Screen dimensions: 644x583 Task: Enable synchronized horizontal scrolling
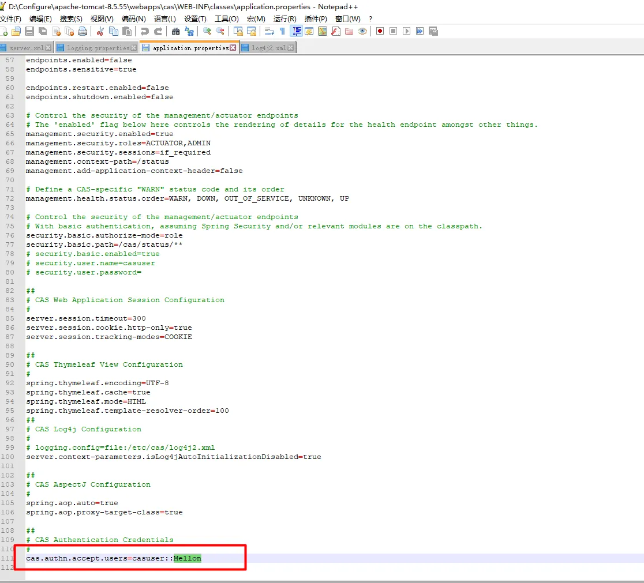click(252, 31)
